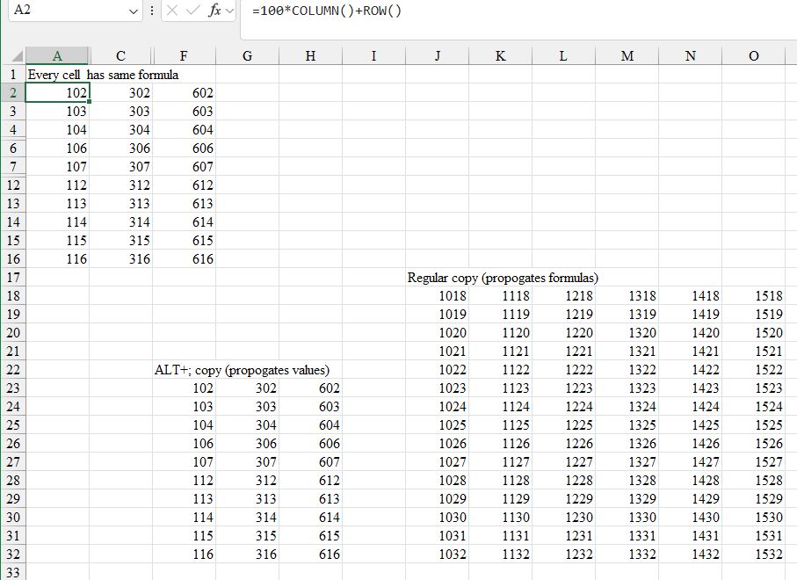Click cell containing 302 in row 2
The width and height of the screenshot is (797, 580).
(121, 92)
